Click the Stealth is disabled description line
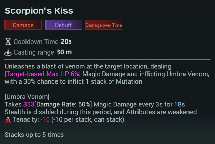The image size is (215, 144). pyautogui.click(x=101, y=112)
